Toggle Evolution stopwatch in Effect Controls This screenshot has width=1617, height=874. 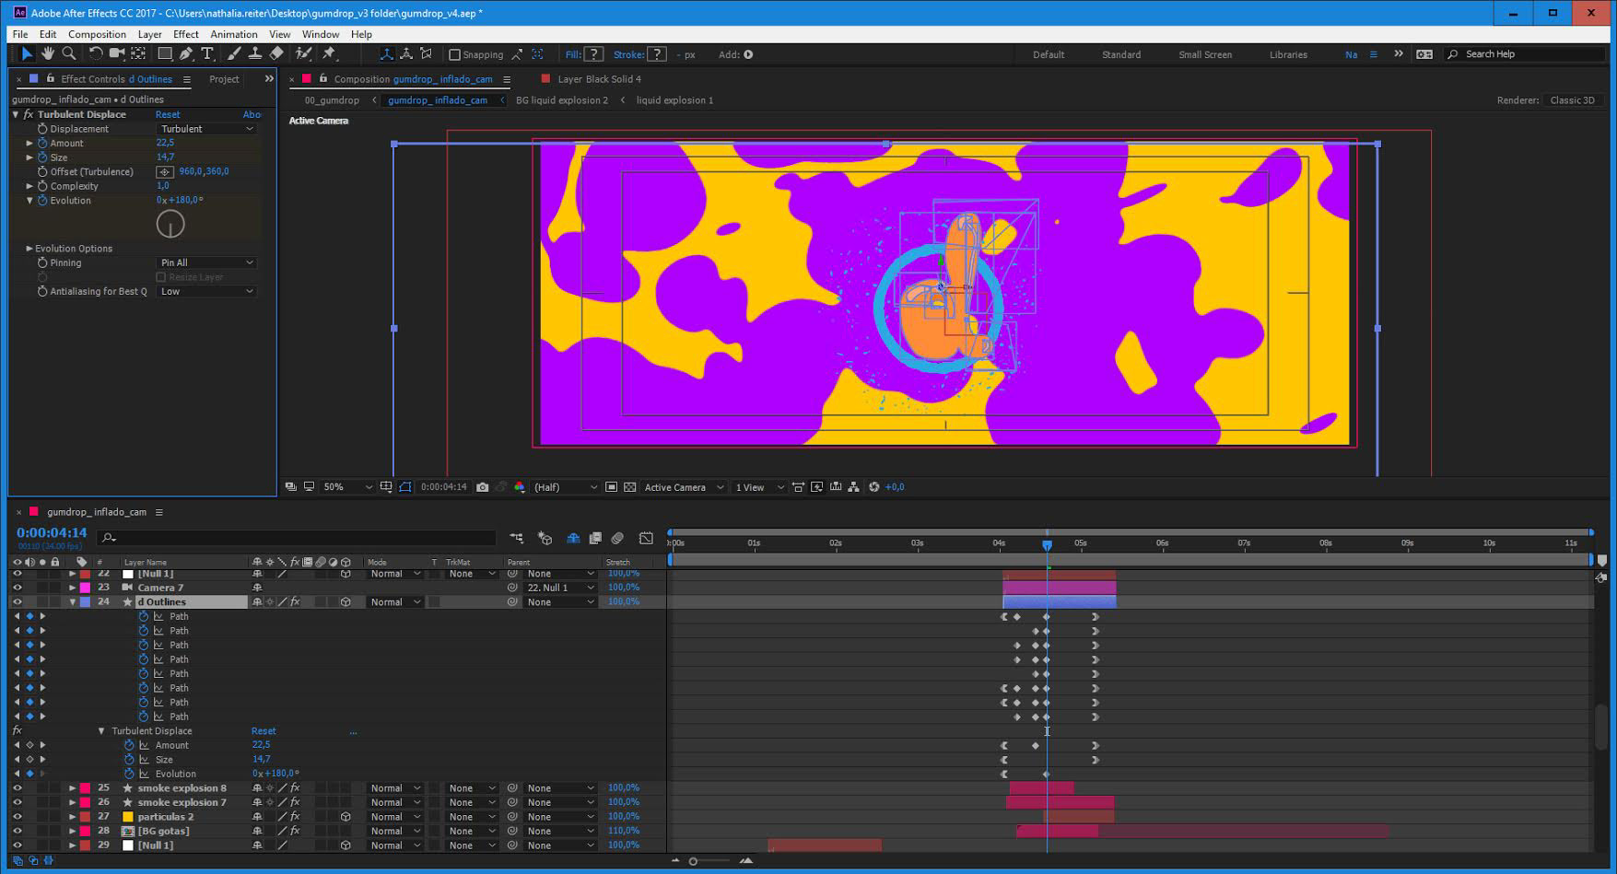42,200
